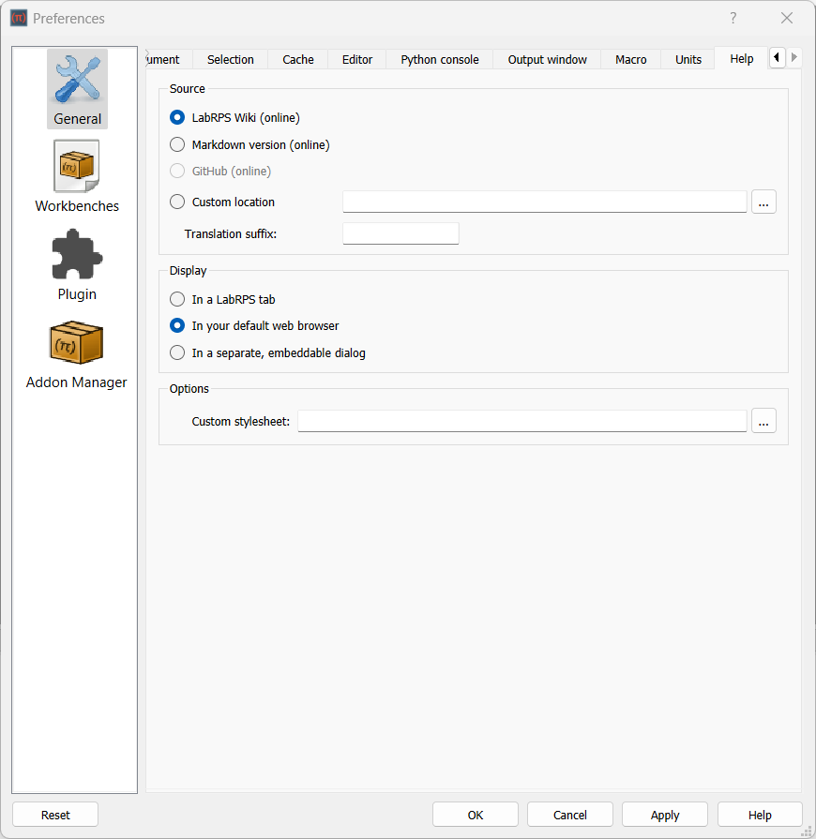Viewport: 816px width, 839px height.
Task: Open the Plugin settings page
Action: click(x=77, y=264)
